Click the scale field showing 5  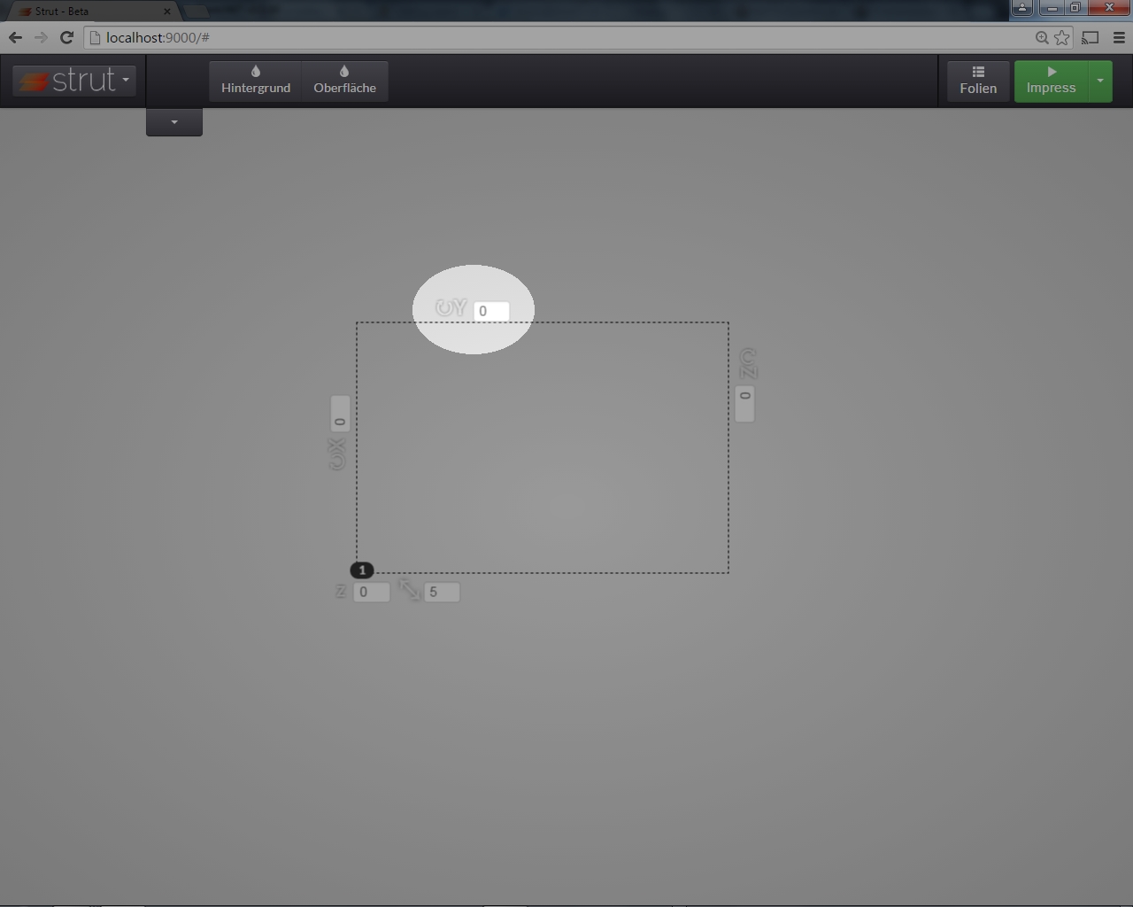click(x=442, y=592)
